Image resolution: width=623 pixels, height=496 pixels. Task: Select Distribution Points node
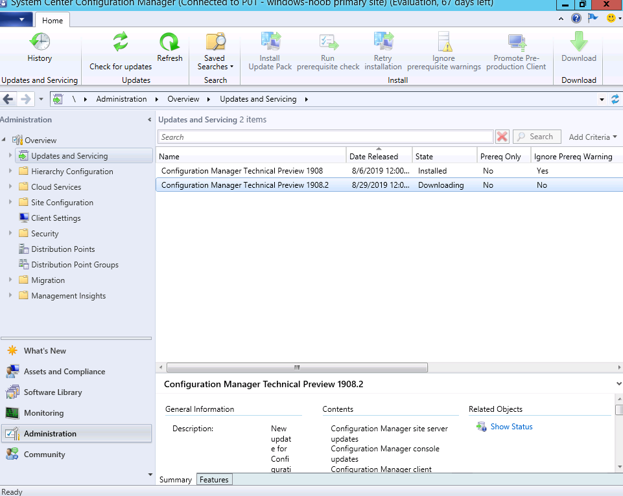[x=63, y=249]
